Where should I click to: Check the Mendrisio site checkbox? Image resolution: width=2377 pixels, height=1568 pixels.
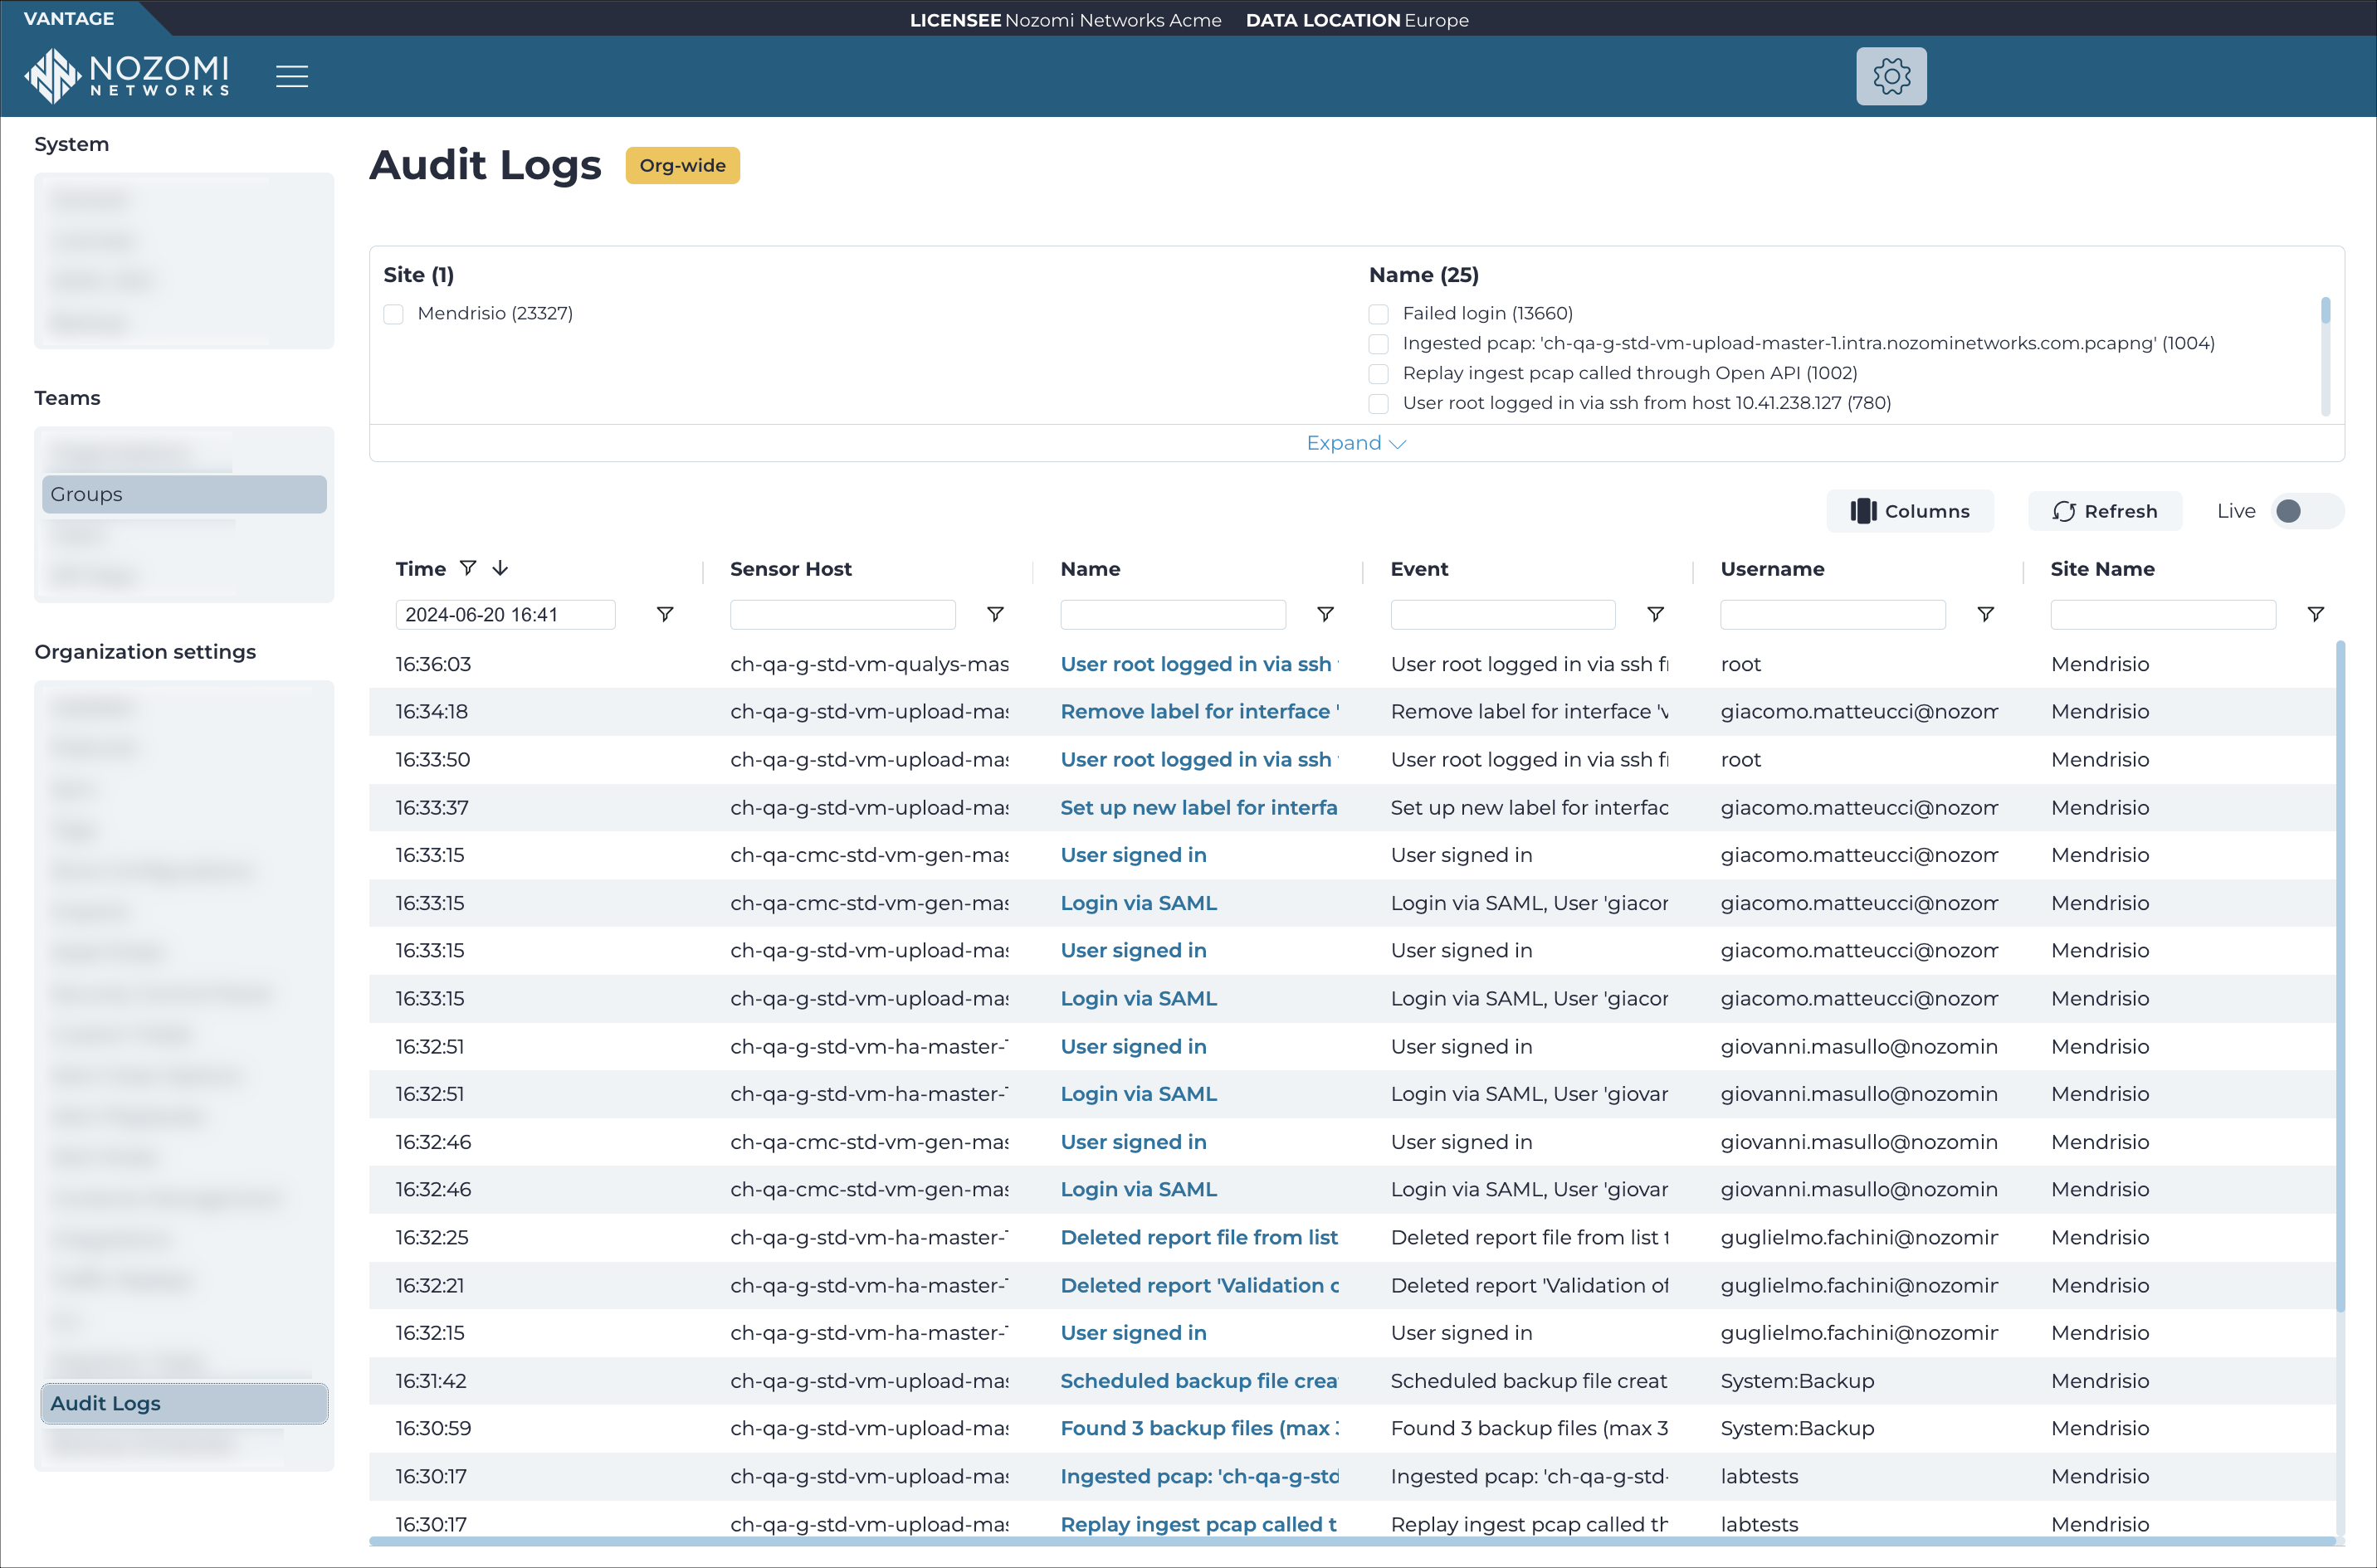[392, 314]
